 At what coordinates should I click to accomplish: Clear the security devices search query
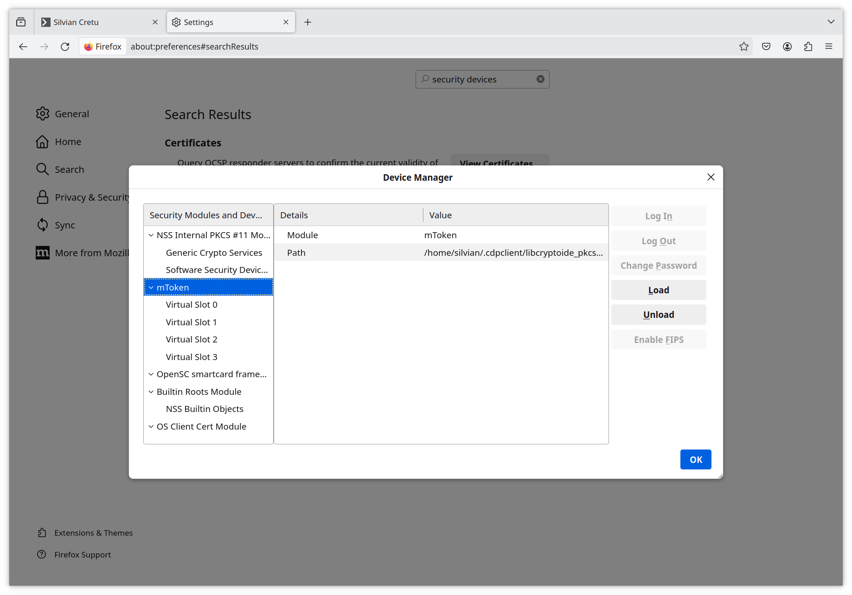point(540,79)
